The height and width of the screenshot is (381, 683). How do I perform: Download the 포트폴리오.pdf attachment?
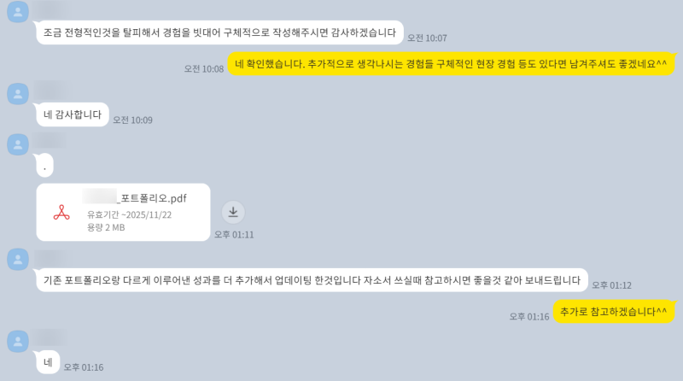233,213
